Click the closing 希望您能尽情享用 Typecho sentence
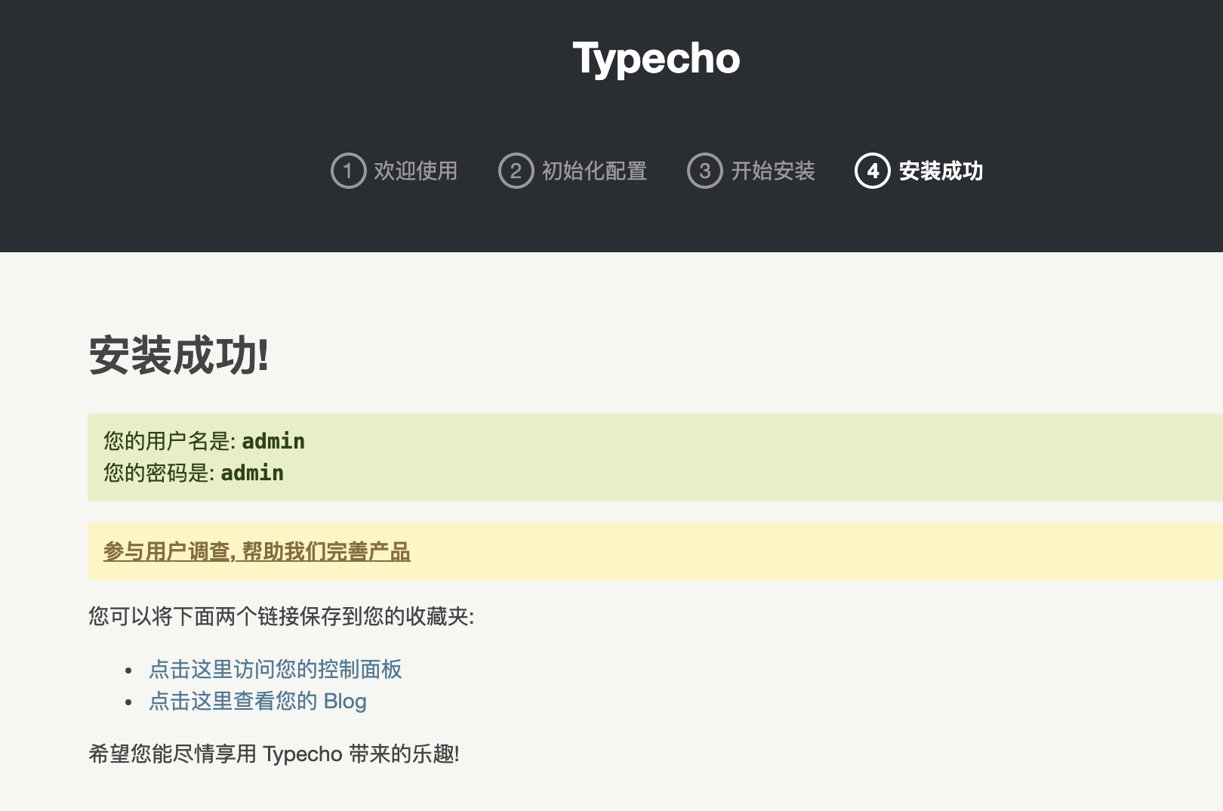This screenshot has width=1223, height=811. [273, 754]
